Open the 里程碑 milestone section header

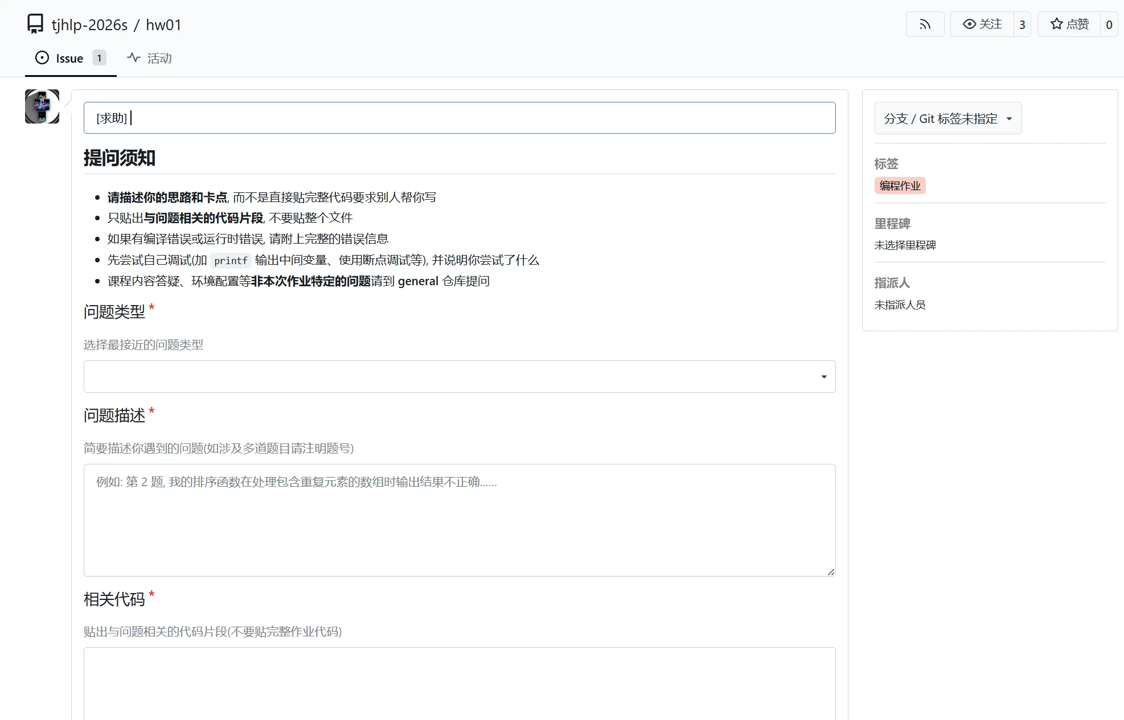[x=893, y=224]
